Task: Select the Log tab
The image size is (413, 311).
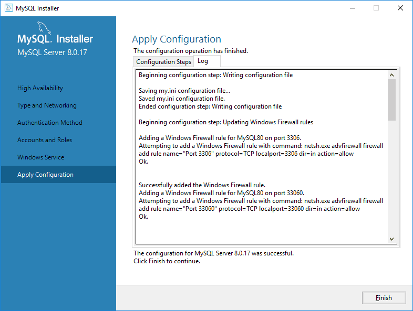Action: point(207,61)
